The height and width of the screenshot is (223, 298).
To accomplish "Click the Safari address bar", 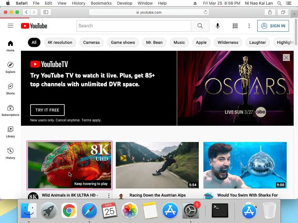I will coord(149,12).
